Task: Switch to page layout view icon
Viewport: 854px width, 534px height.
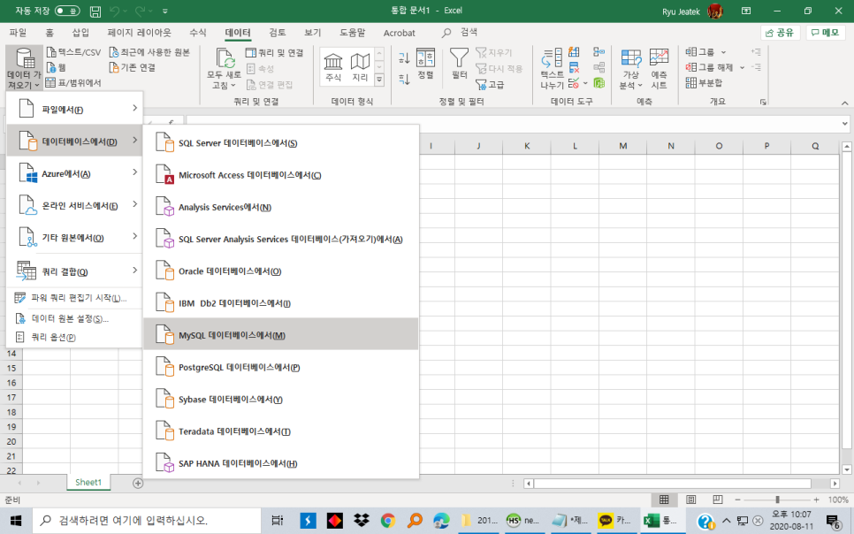Action: [x=690, y=500]
